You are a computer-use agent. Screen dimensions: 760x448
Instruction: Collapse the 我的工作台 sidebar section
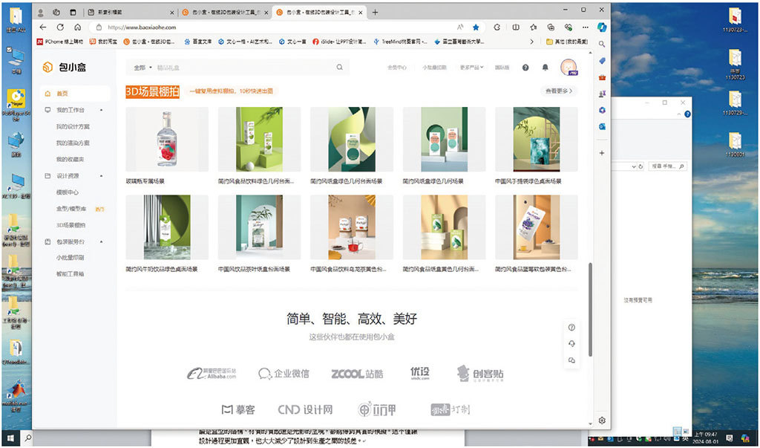[102, 110]
